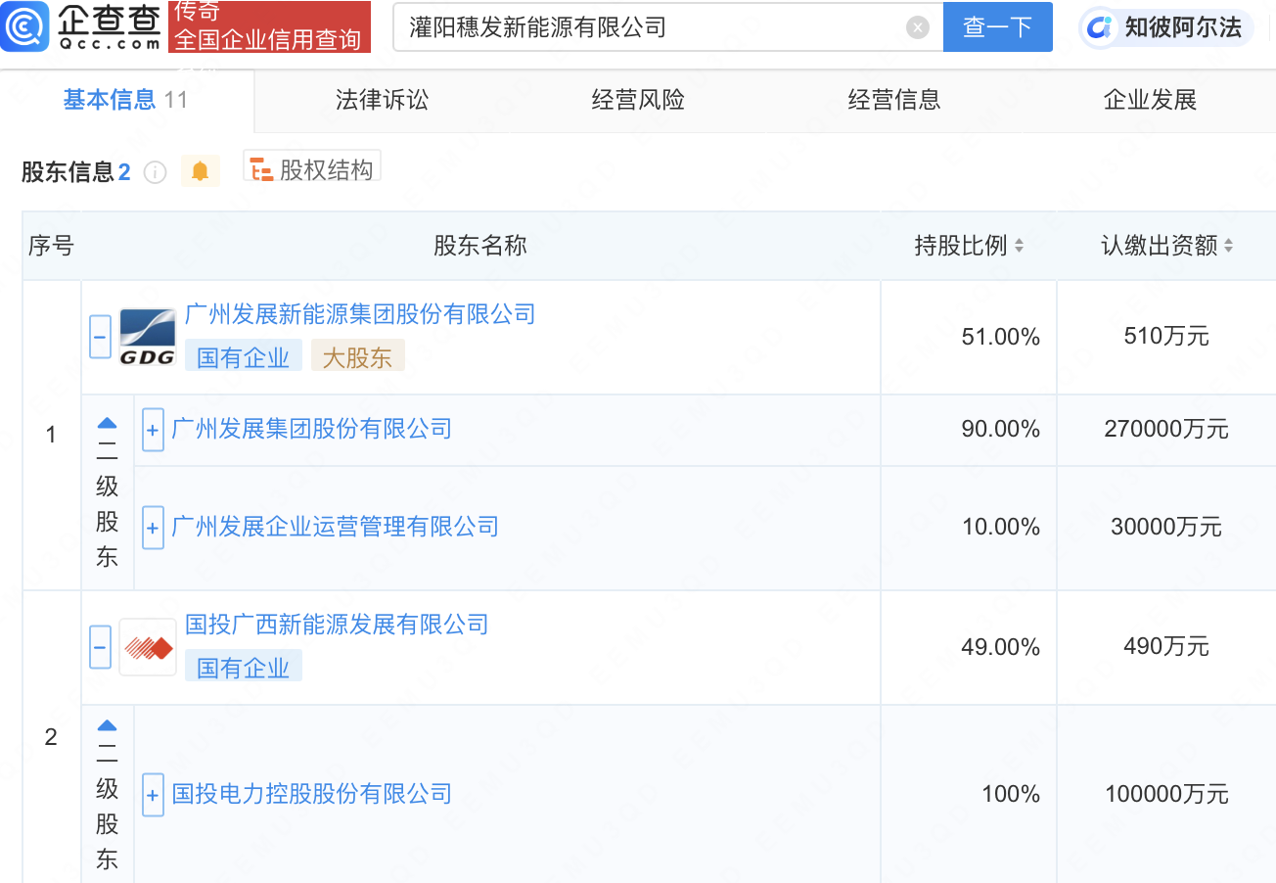Expand 广州发展企业运营管理有限公司 row
Viewport: 1276px width, 883px height.
[153, 528]
